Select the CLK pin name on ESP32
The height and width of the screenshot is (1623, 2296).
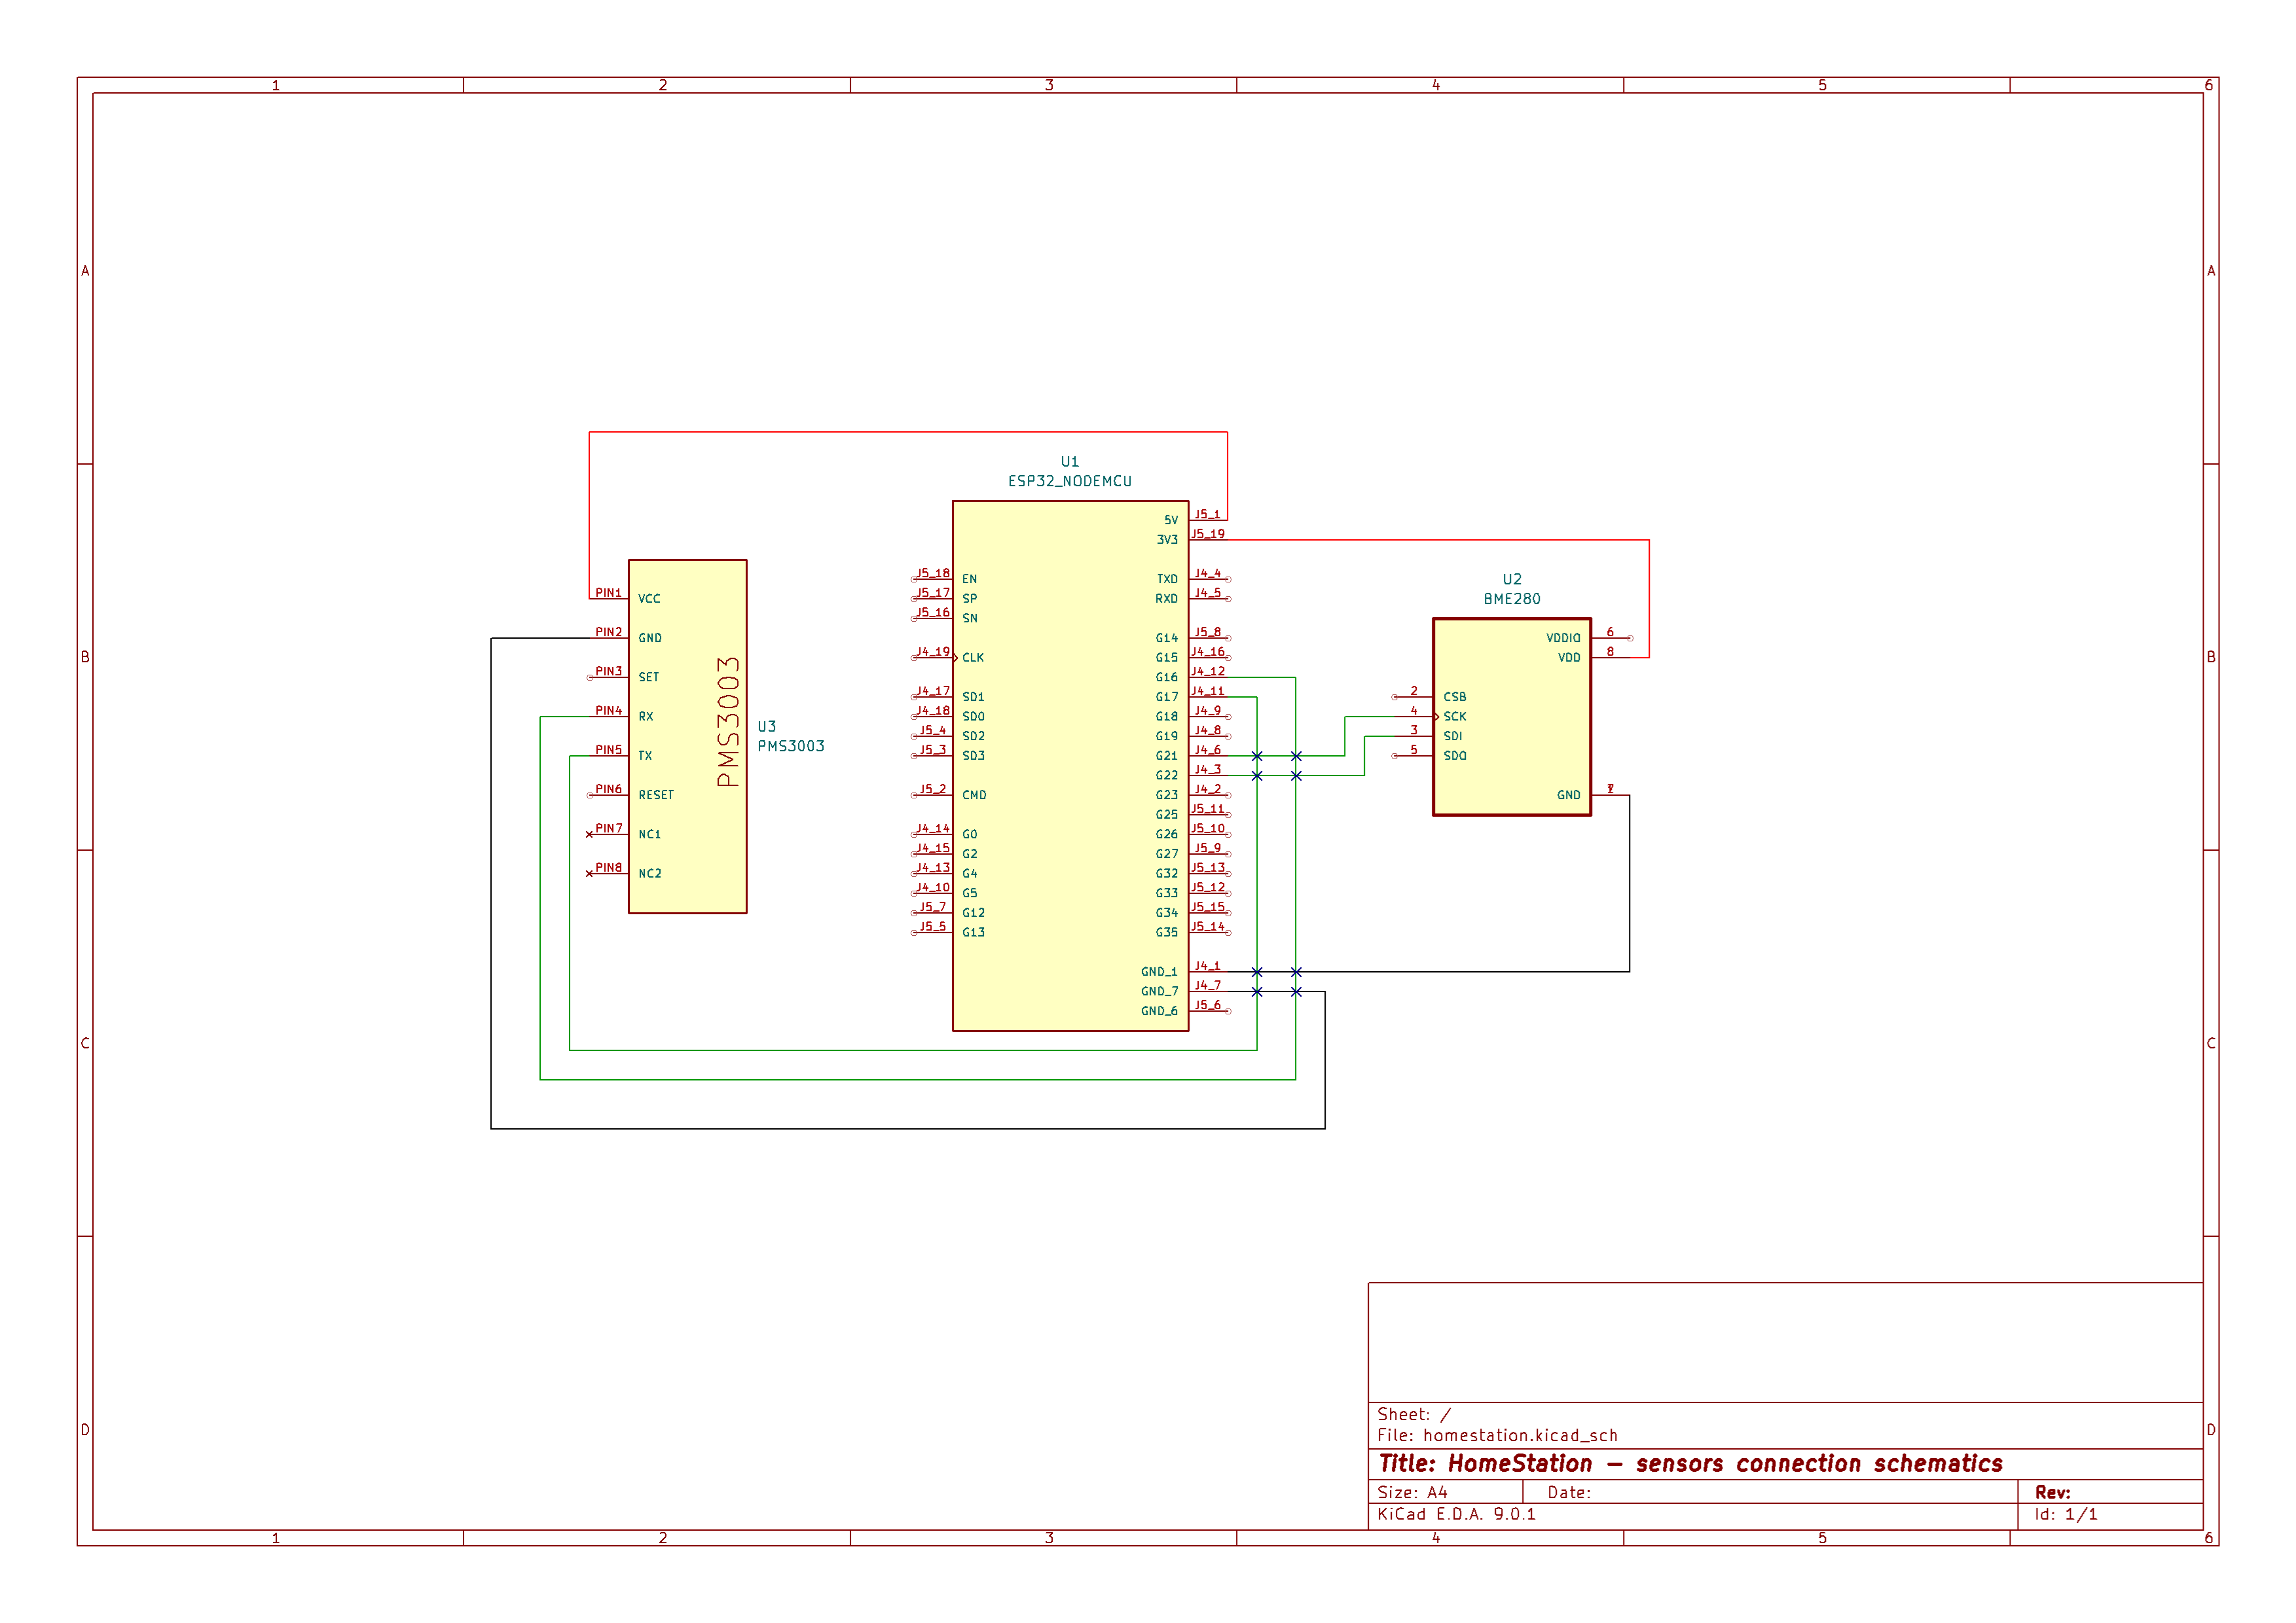coord(973,658)
